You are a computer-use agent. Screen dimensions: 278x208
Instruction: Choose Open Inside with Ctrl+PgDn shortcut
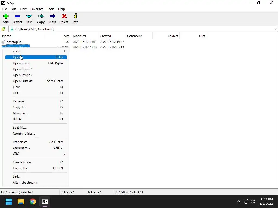[36, 63]
